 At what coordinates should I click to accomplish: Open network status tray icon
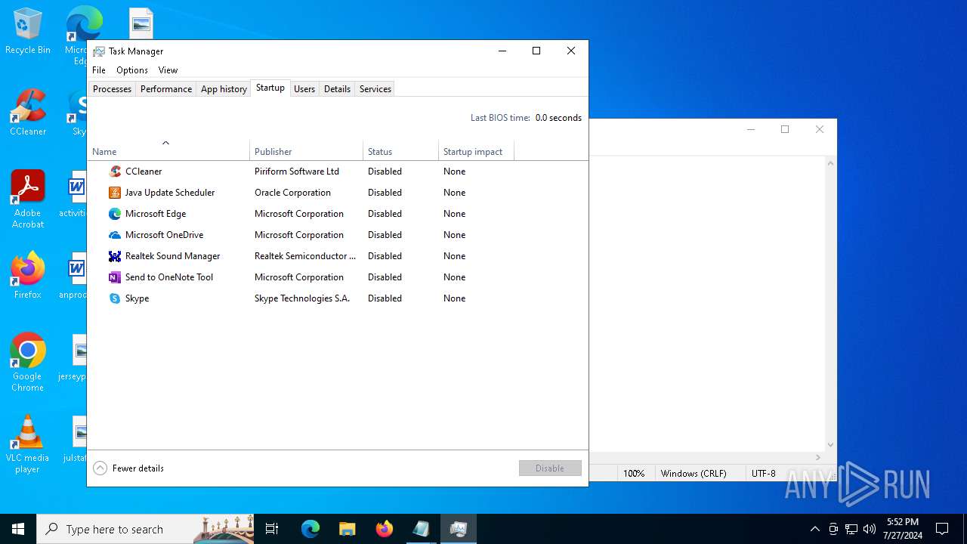click(x=851, y=529)
